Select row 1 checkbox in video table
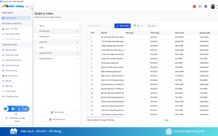 (x=88, y=37)
